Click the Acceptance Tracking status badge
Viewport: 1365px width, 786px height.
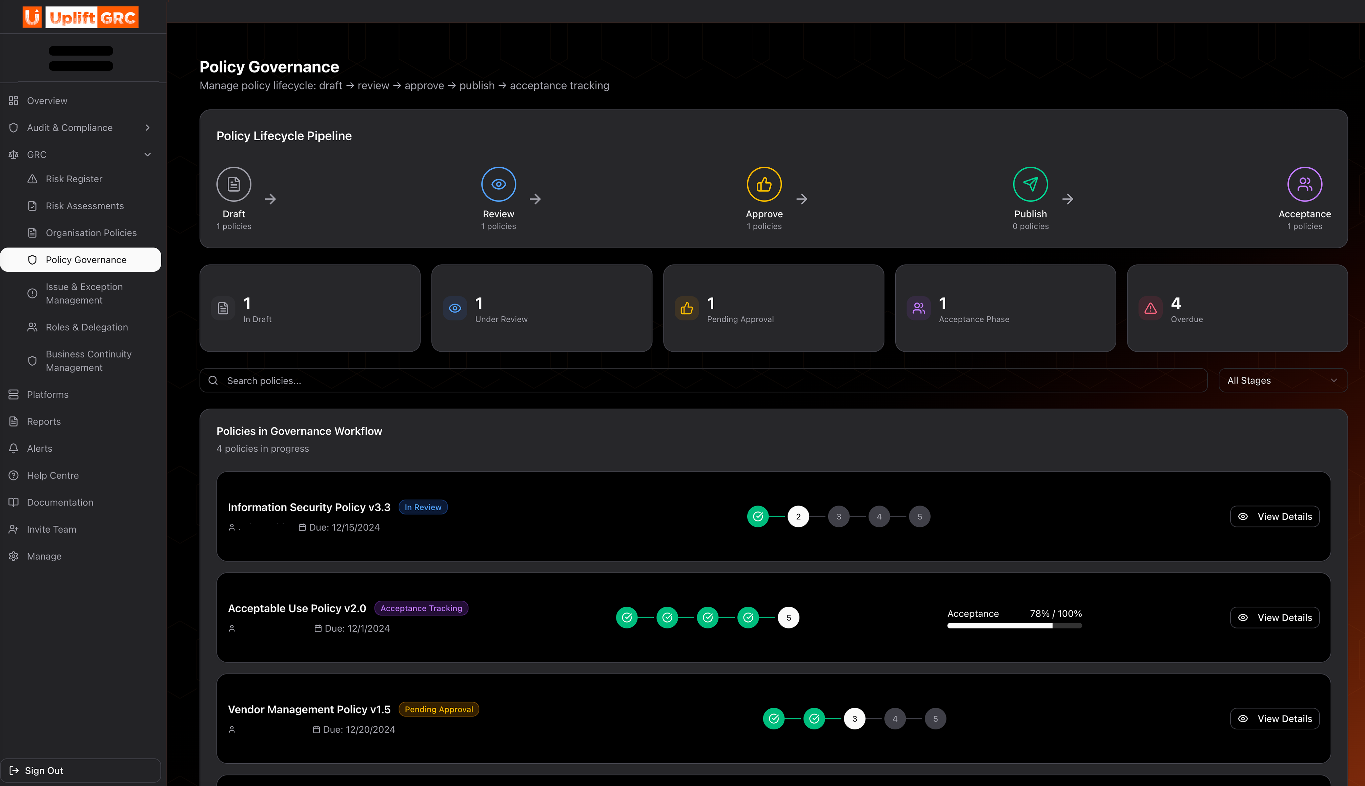(421, 608)
